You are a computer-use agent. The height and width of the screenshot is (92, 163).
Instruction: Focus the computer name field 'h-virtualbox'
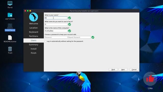[x=56, y=31]
